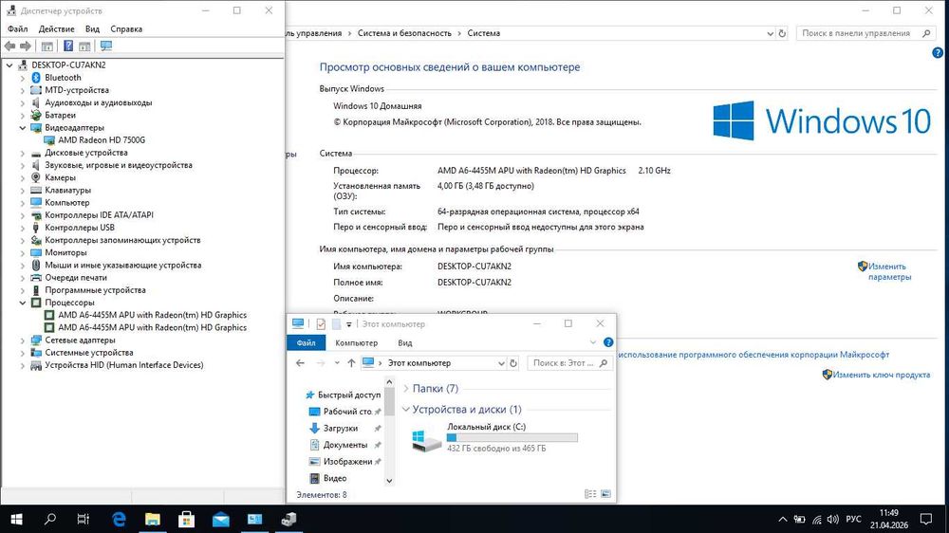Refresh the Control Panel address bar

[x=782, y=33]
